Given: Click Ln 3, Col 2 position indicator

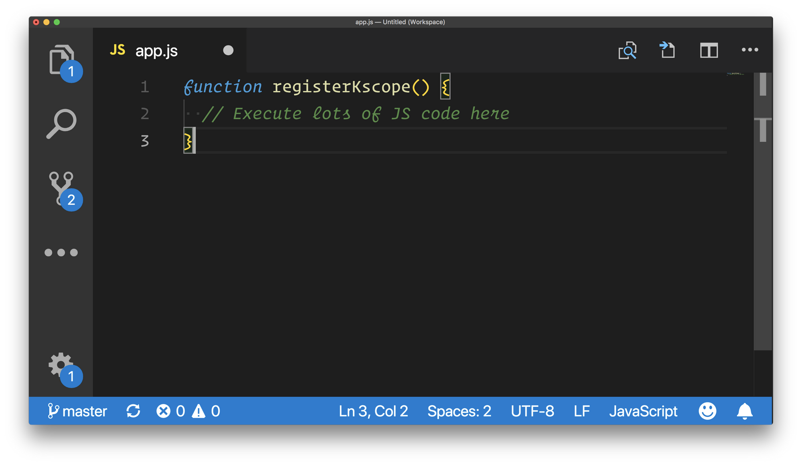Looking at the screenshot, I should click(x=373, y=411).
